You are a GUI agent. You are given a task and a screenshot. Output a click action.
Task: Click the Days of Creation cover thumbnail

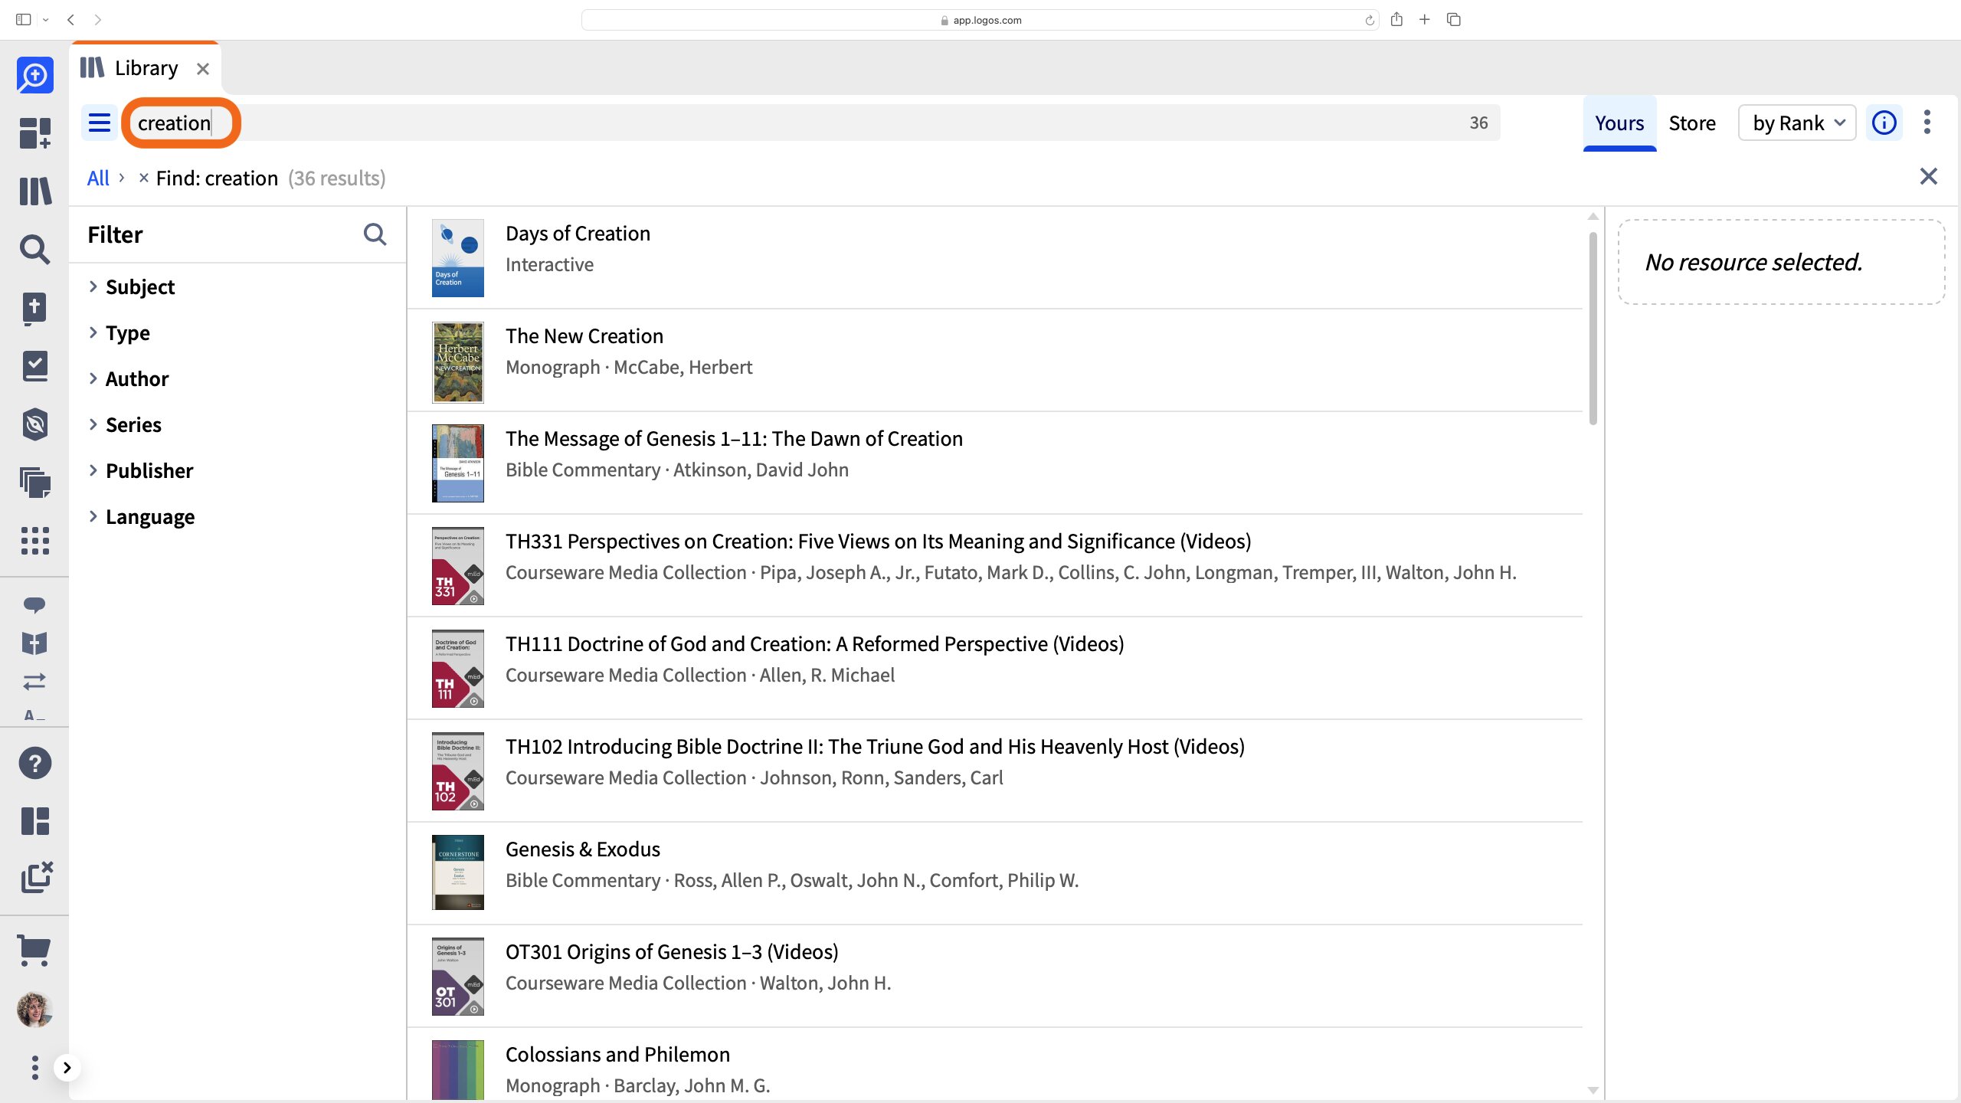pyautogui.click(x=458, y=258)
